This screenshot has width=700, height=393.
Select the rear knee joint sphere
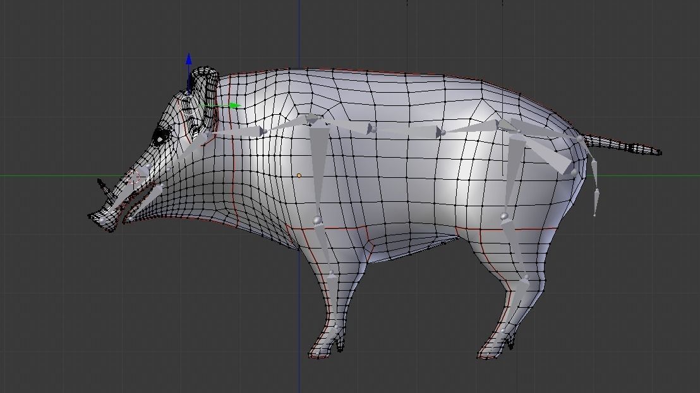[504, 216]
